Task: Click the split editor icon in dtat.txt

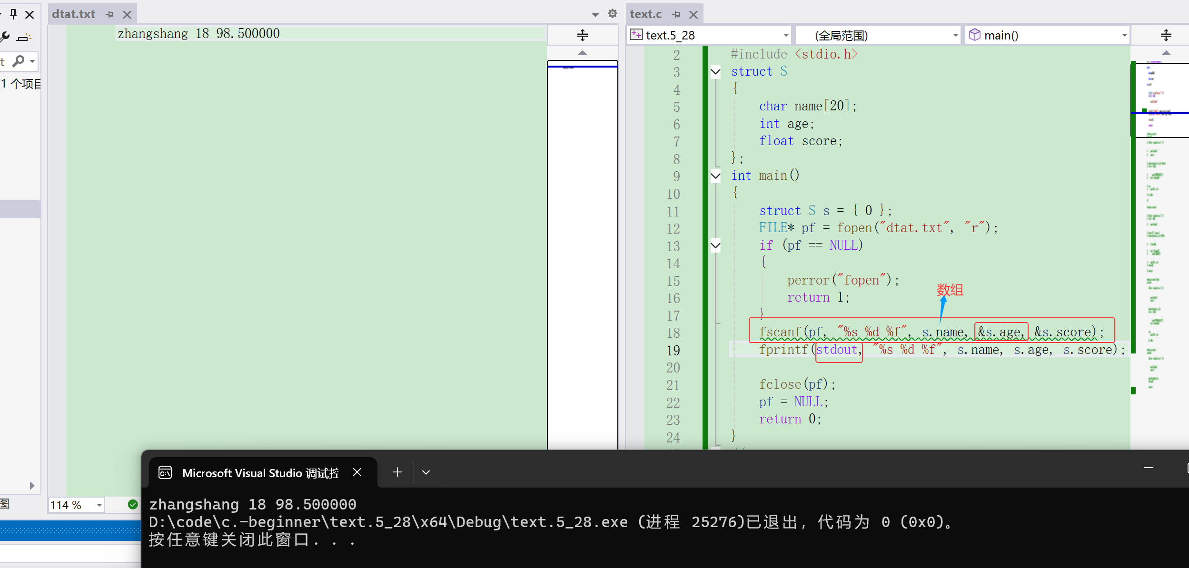Action: (582, 35)
